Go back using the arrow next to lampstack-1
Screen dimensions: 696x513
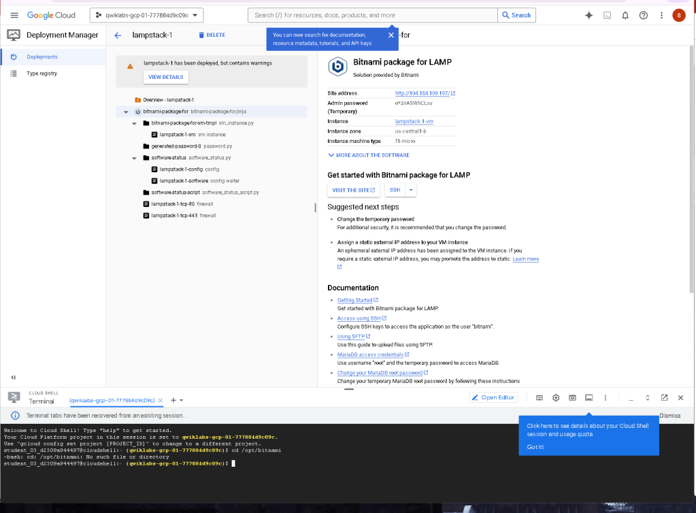click(118, 35)
